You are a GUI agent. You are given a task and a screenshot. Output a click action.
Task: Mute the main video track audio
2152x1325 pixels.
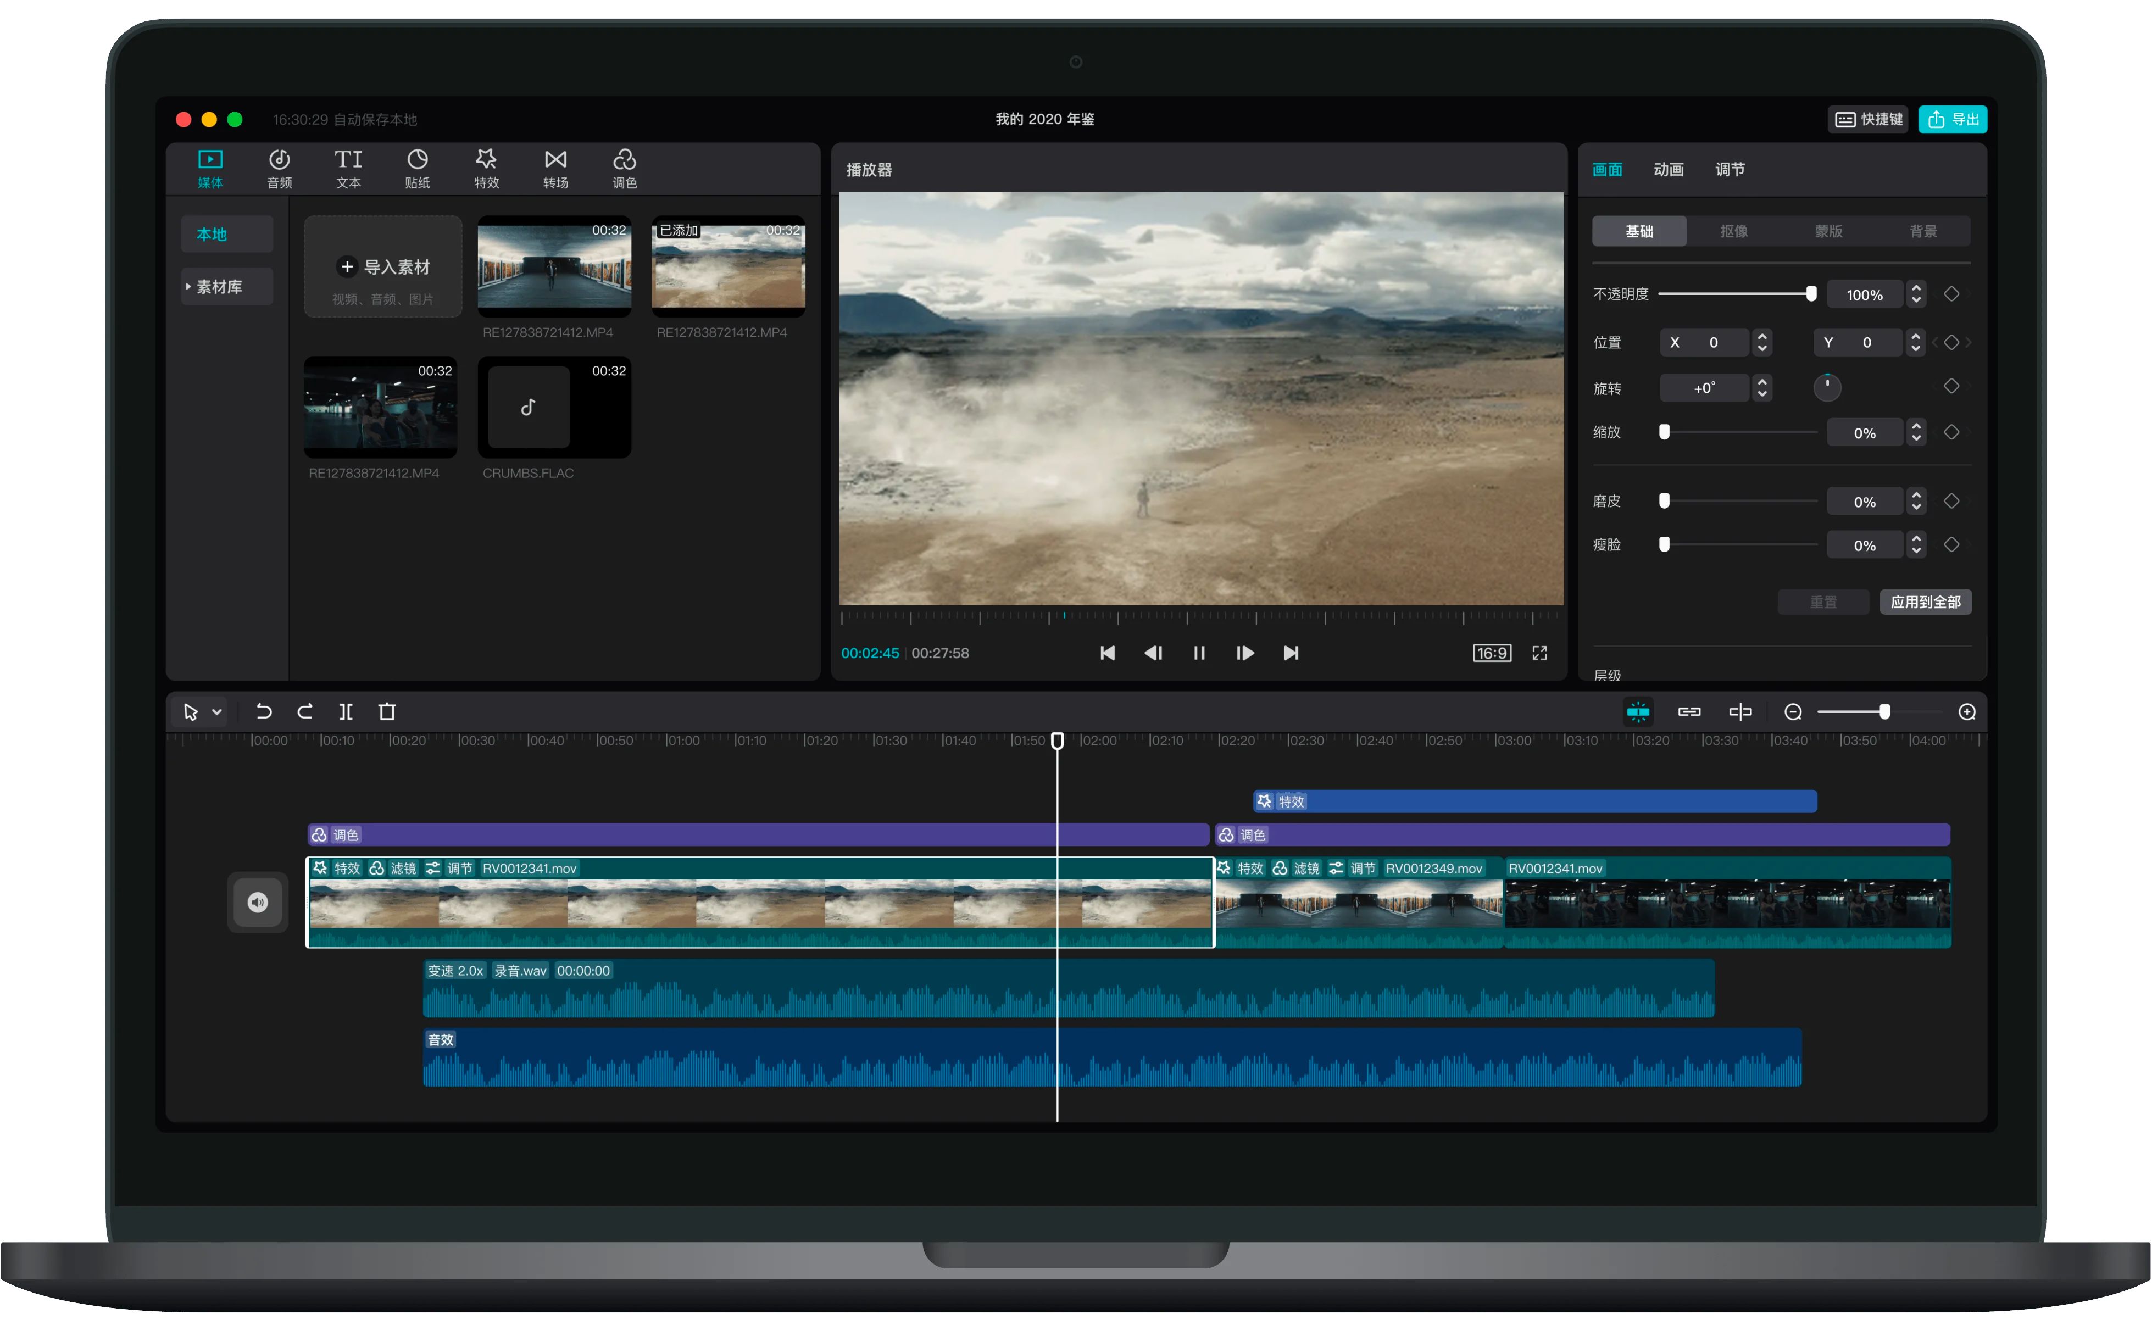coord(258,902)
